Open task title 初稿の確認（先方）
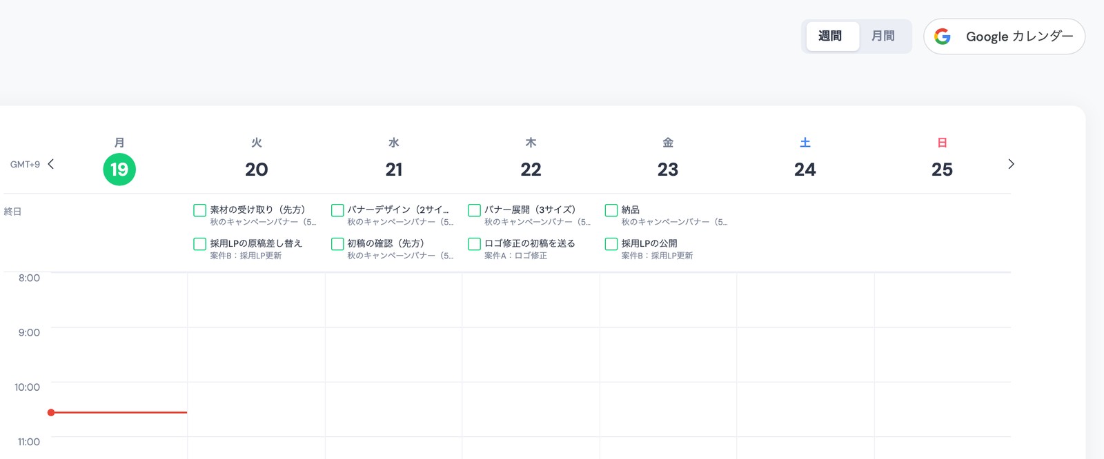Viewport: 1104px width, 459px height. tap(386, 243)
